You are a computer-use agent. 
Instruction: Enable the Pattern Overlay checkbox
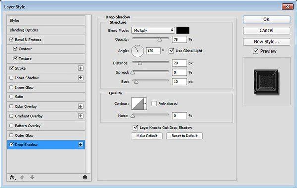(11, 125)
